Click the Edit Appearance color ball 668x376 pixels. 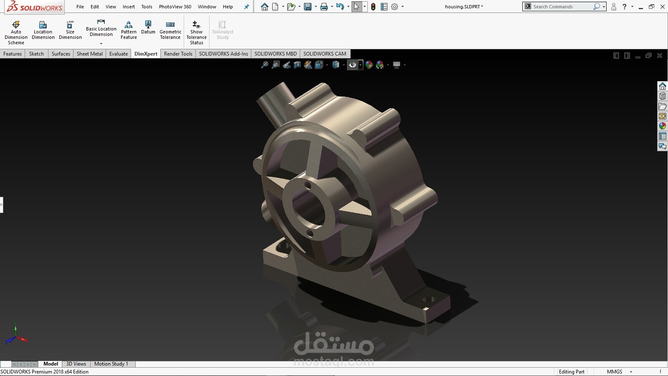pyautogui.click(x=369, y=65)
